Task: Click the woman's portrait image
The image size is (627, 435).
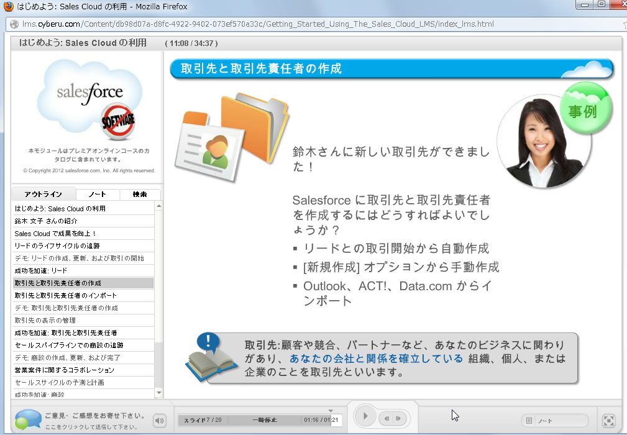Action: (544, 140)
